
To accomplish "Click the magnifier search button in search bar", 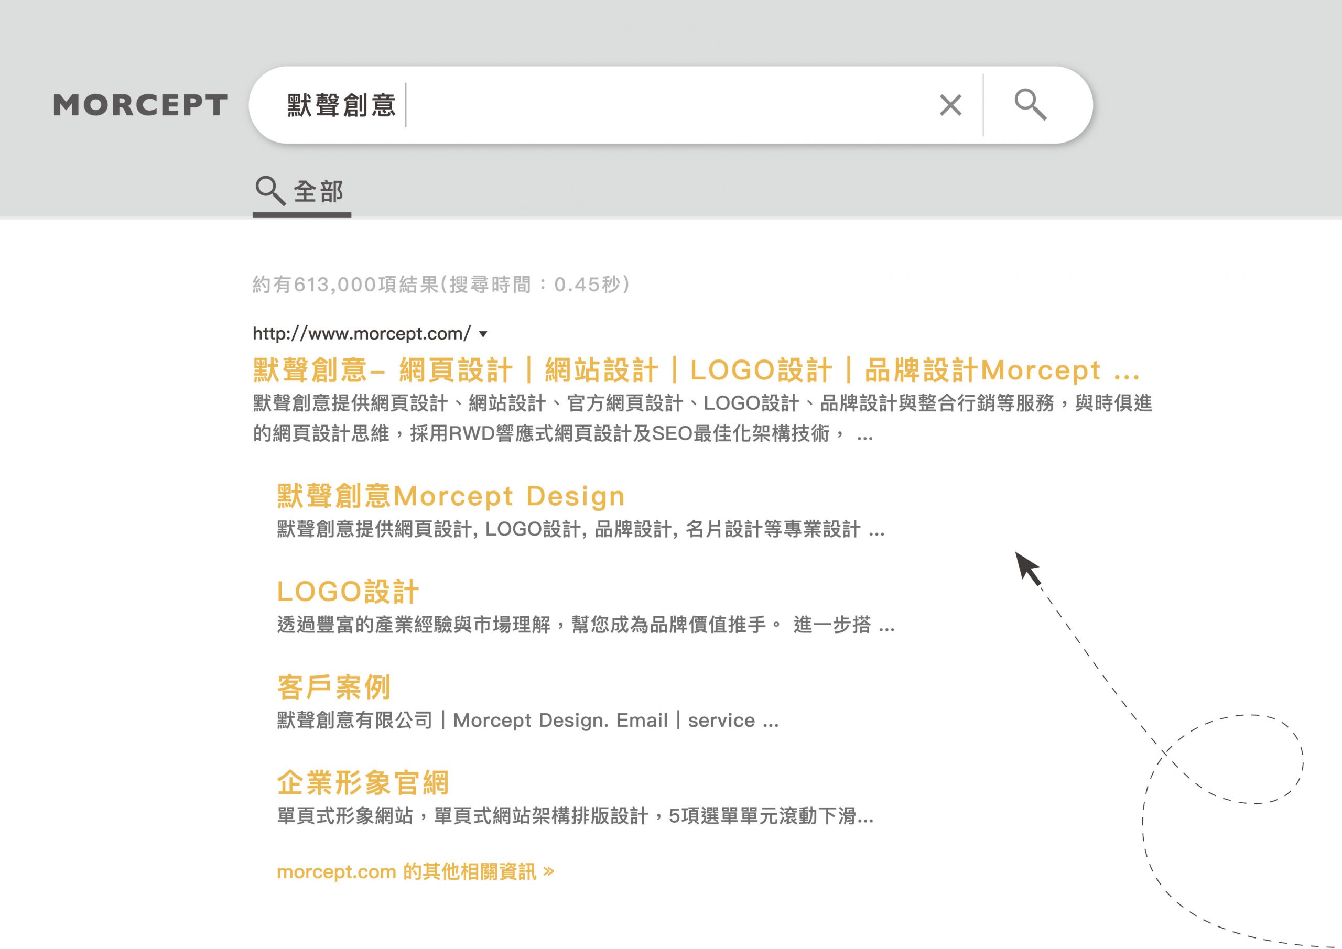I will pyautogui.click(x=1031, y=105).
